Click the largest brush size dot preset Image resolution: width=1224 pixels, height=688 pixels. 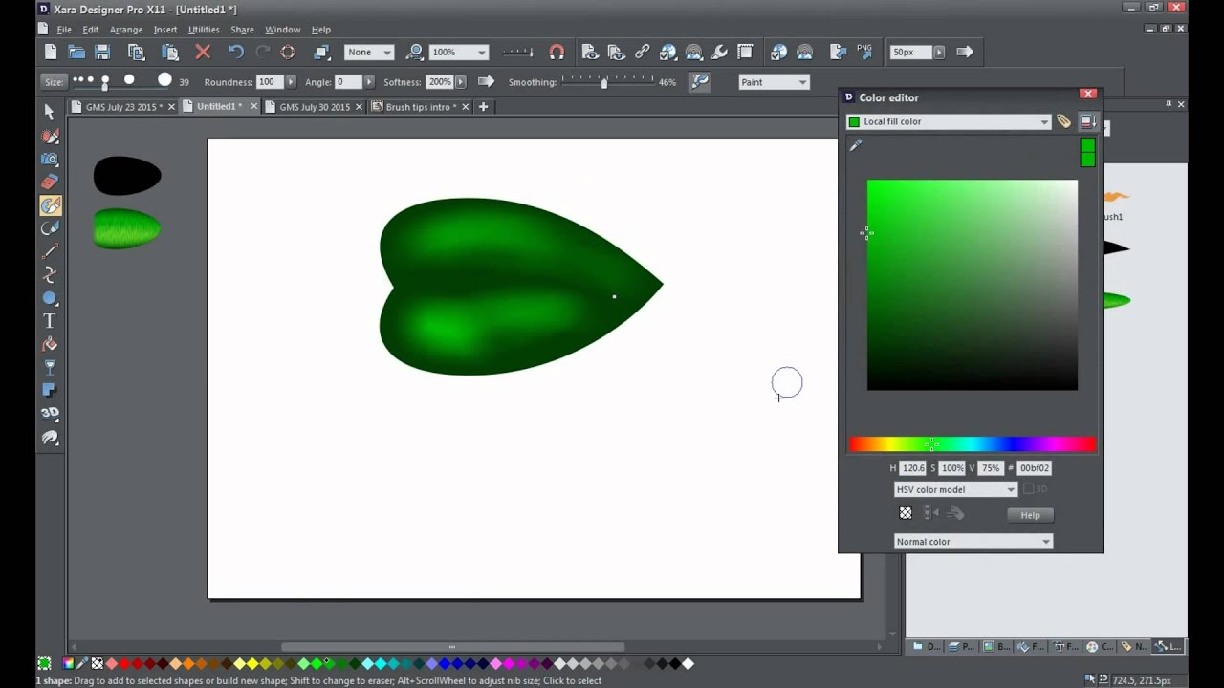(164, 80)
